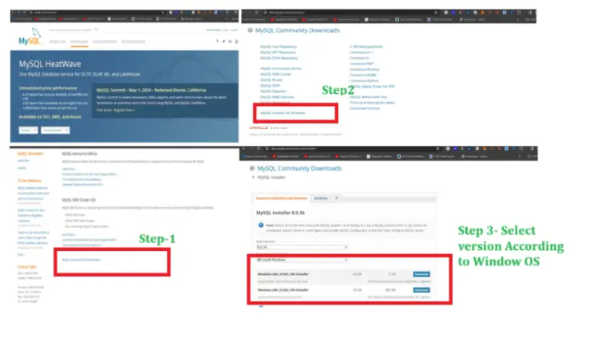613x341 pixels.
Task: Click 'Available on OCI, AWS, and Azure' text
Action: click(x=50, y=116)
